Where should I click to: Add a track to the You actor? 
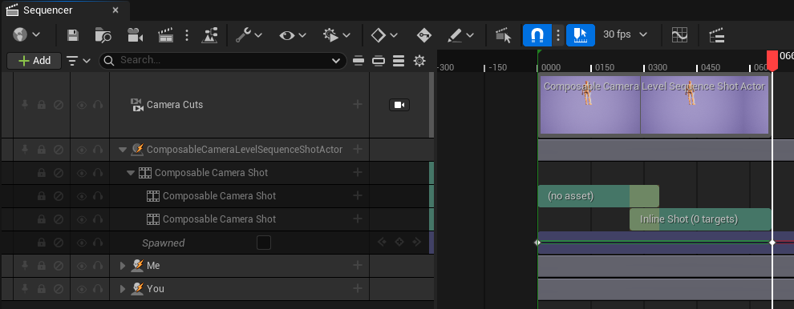358,288
